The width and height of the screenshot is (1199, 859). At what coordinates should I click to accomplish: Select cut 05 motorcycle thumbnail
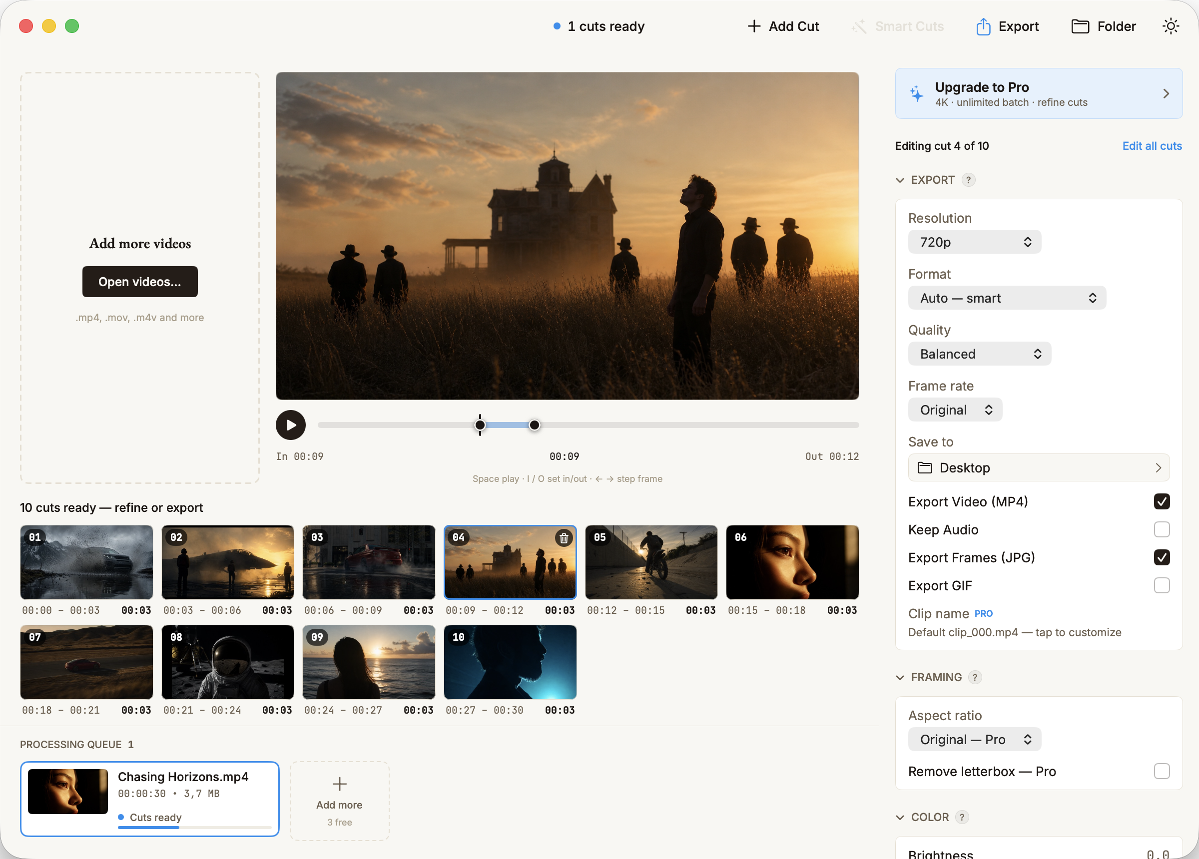click(651, 562)
